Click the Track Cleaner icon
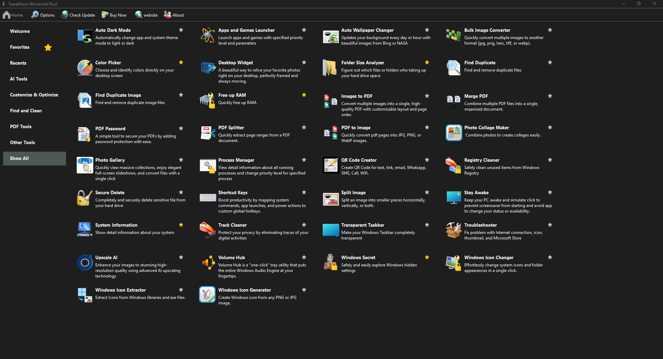 point(208,230)
